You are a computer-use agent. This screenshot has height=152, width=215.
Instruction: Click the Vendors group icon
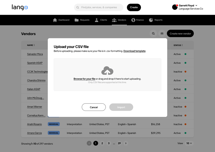pos(114,20)
